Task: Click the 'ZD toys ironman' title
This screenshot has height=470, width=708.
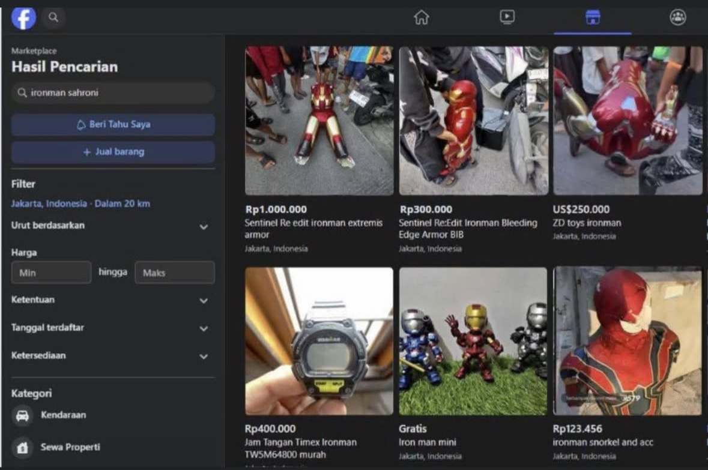Action: (587, 223)
